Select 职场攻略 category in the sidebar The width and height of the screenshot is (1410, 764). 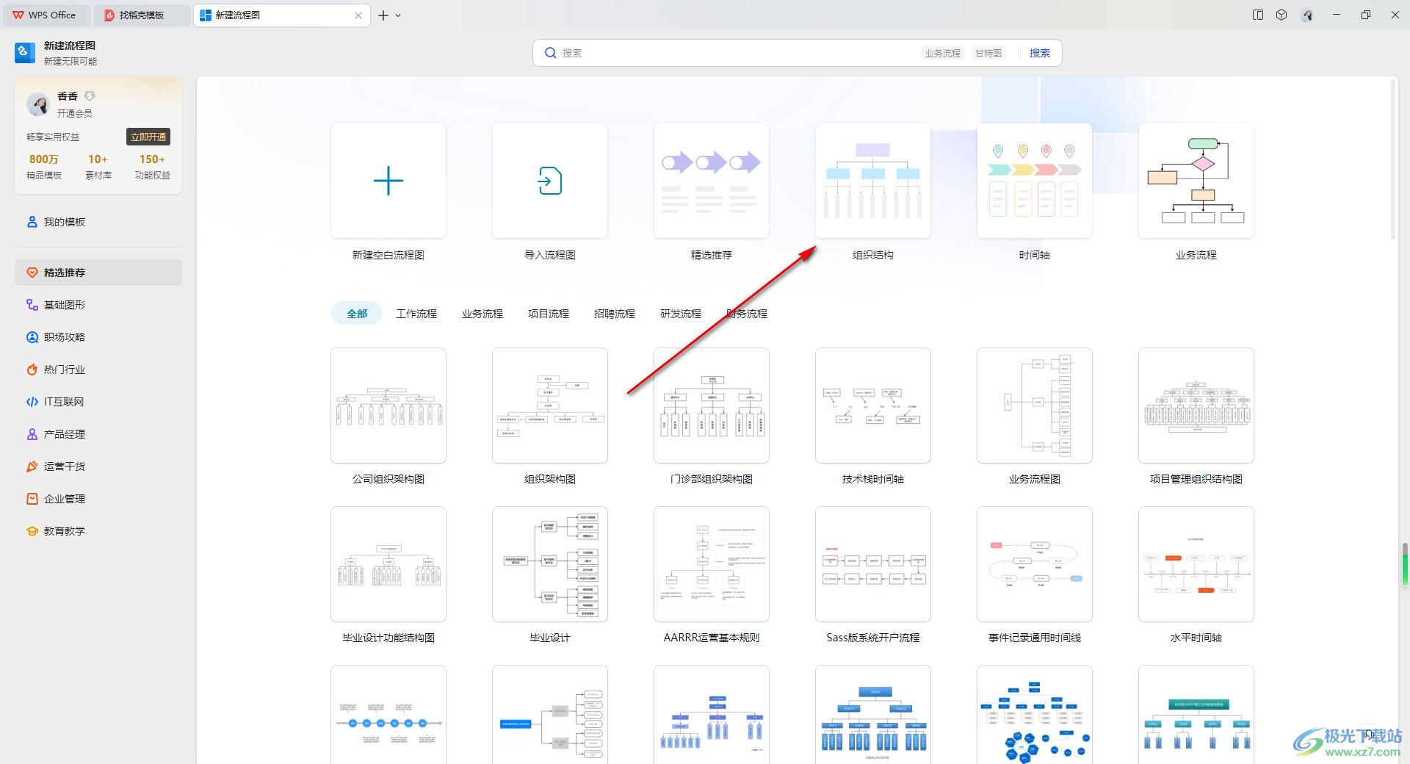(x=98, y=337)
